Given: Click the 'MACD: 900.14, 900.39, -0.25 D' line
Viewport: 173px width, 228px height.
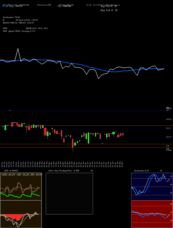Looking at the screenshot, I should [x=18, y=23].
